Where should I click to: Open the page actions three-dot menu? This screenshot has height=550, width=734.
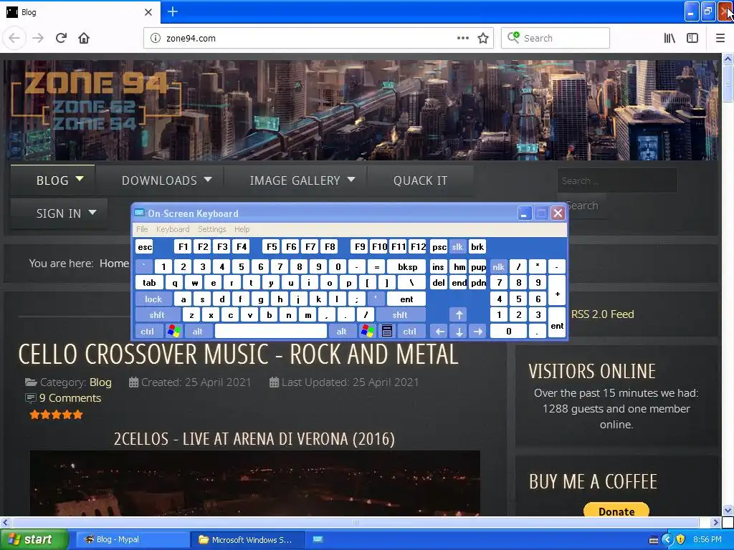tap(463, 38)
